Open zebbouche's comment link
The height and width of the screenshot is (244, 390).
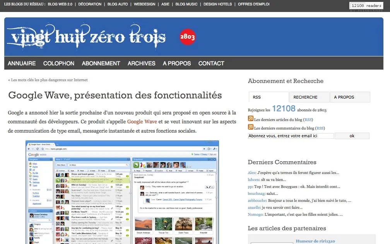[x=257, y=200]
